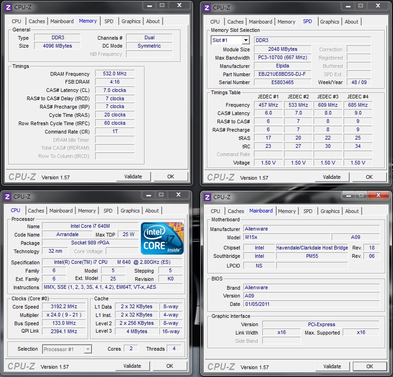Open Caches tab in the Mainboard window

point(236,211)
